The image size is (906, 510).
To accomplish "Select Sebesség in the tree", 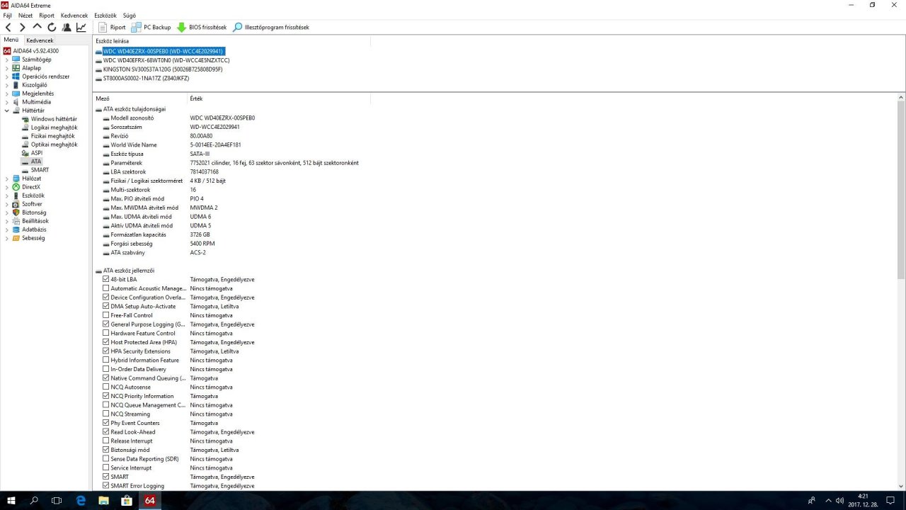I will click(33, 238).
